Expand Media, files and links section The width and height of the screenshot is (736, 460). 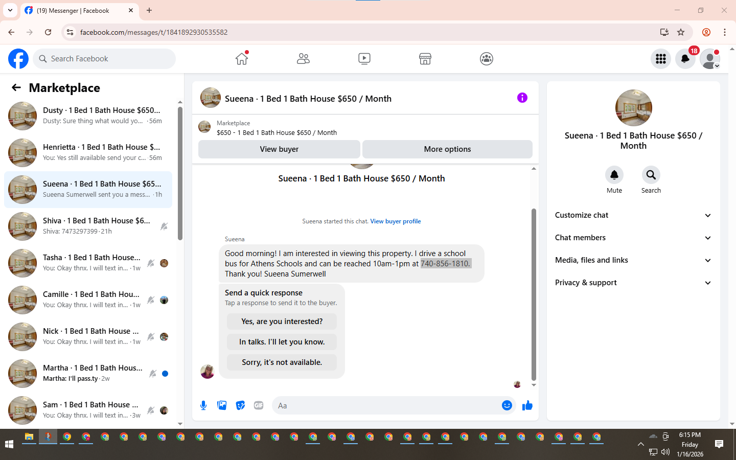pyautogui.click(x=633, y=260)
